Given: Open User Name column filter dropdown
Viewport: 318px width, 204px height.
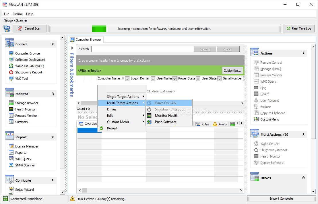Looking at the screenshot, I should click(x=174, y=79).
